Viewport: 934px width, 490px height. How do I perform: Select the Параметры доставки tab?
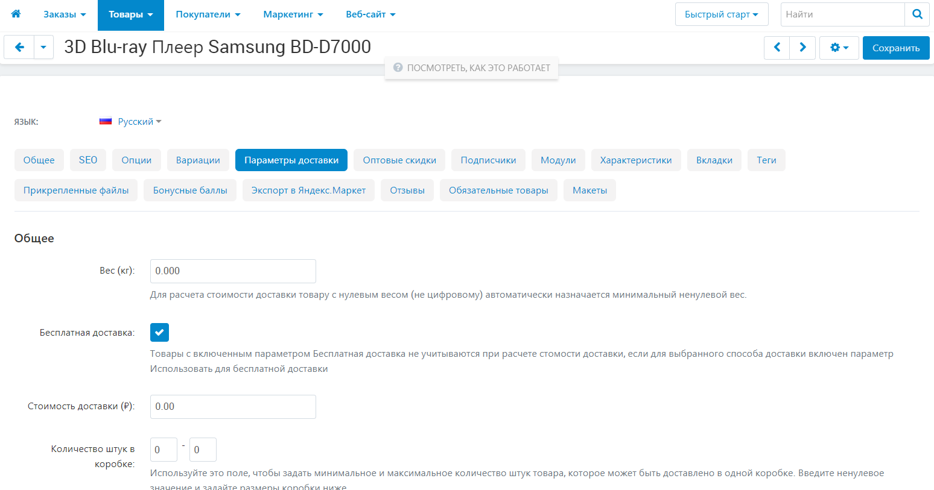coord(291,160)
